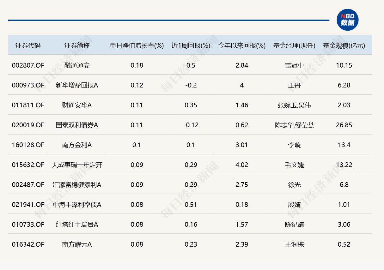Viewport: 384px width, 270px height.
Task: Select code 010733.OF
Action: pos(28,225)
